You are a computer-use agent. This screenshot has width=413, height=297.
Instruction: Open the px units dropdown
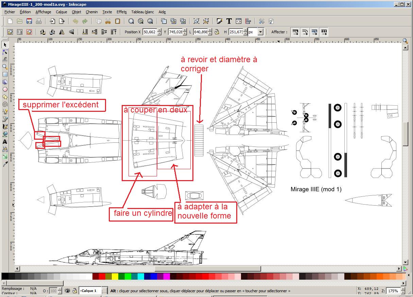tap(260, 32)
